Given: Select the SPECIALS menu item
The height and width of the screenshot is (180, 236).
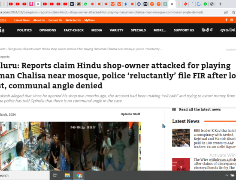Looking at the screenshot, I should pyautogui.click(x=138, y=30).
